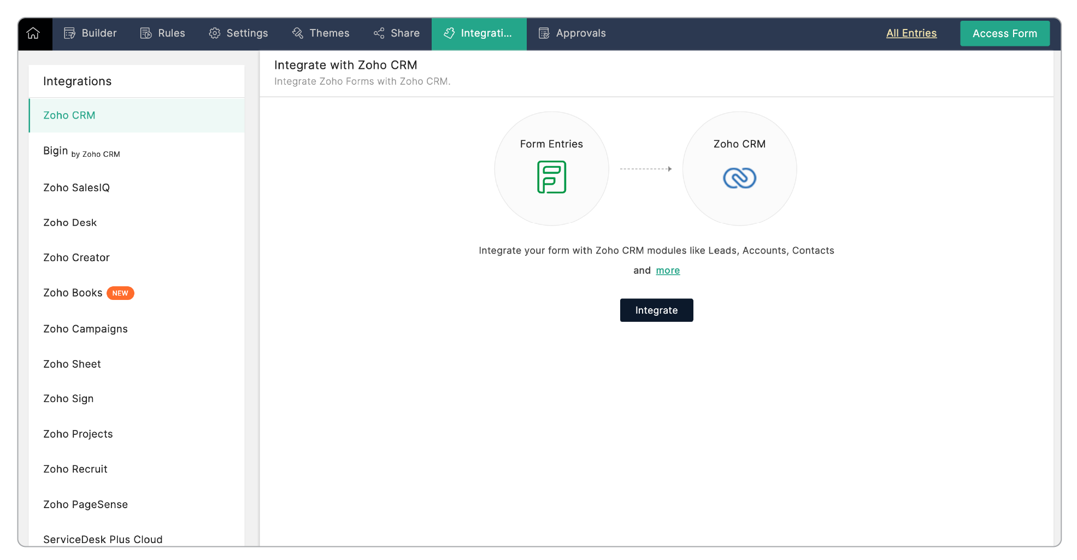Viewport: 1077px width, 560px height.
Task: Click the Share nodes icon
Action: pos(379,33)
